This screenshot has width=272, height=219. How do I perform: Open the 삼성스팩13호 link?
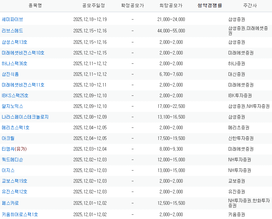(x=15, y=42)
